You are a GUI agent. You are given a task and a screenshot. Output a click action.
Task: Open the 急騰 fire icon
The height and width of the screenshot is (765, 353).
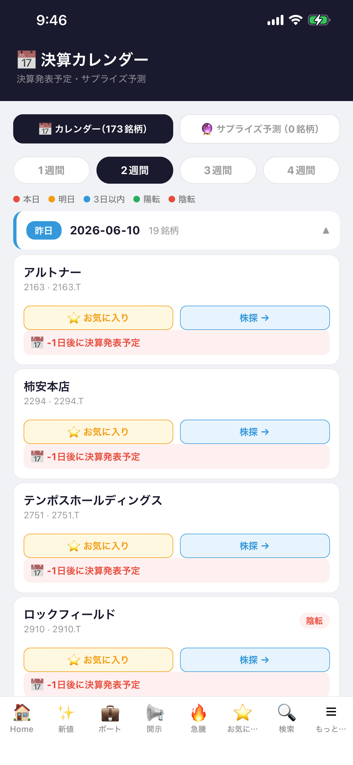pyautogui.click(x=198, y=713)
